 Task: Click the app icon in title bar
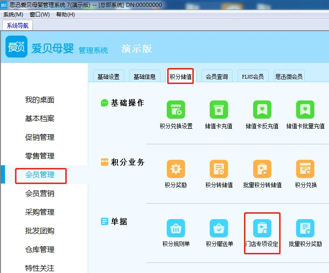tap(4, 5)
